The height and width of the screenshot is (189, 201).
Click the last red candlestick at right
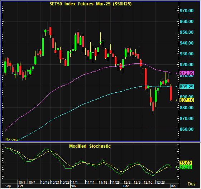tap(171, 93)
